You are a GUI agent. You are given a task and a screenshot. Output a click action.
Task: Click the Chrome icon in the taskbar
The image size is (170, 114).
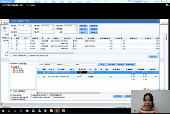(45, 111)
